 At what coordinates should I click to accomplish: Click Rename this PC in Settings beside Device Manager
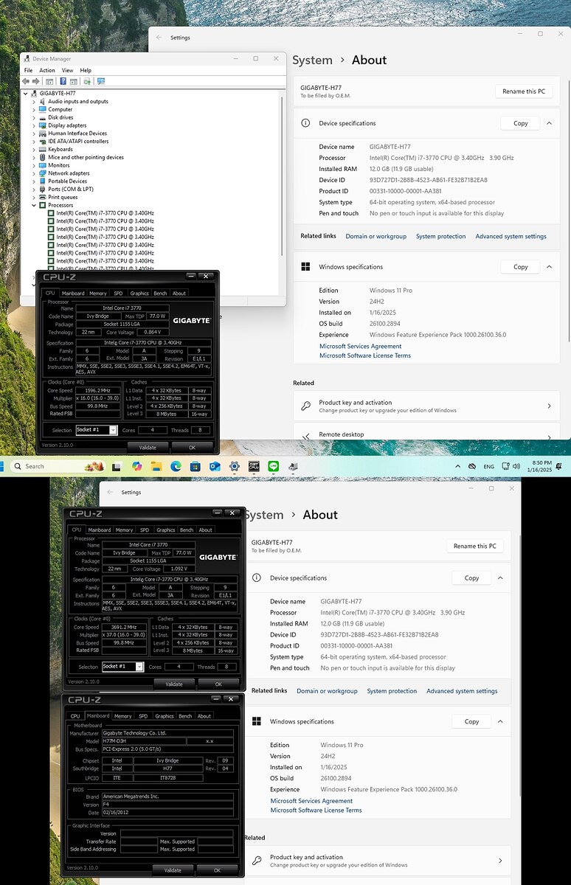[524, 91]
